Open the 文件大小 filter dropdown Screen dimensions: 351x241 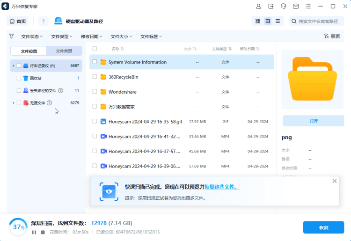click(121, 37)
